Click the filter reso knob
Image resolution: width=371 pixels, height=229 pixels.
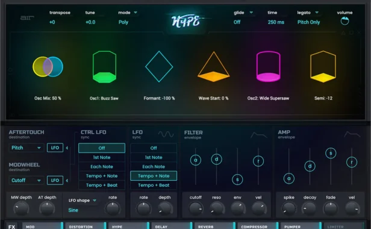pyautogui.click(x=216, y=209)
